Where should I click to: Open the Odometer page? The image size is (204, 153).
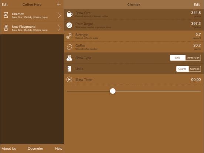click(35, 149)
